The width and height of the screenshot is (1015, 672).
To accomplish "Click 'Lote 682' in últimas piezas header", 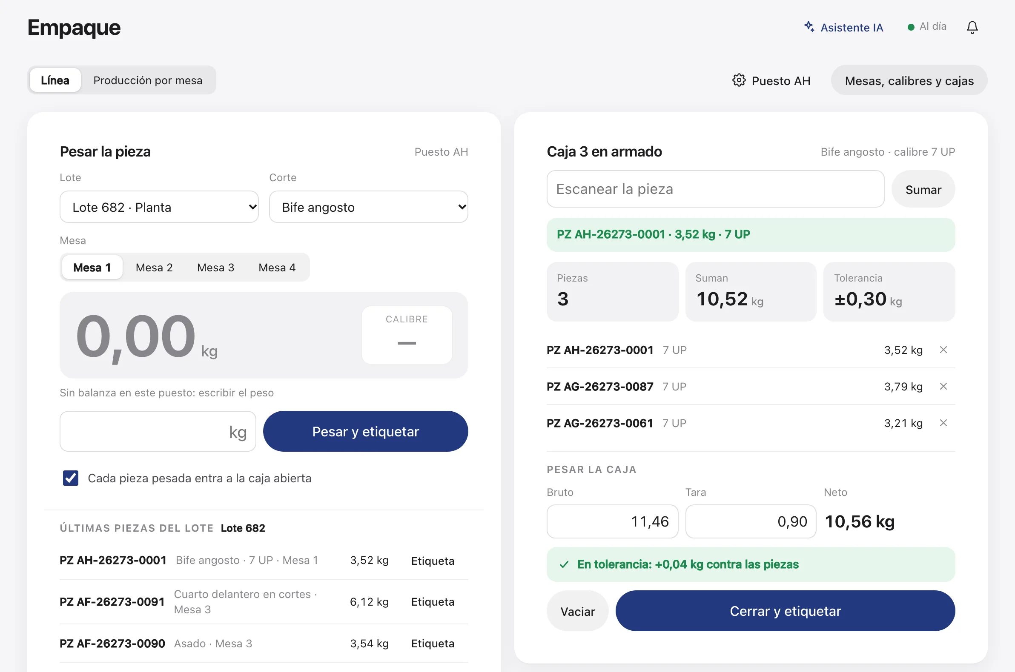I will tap(243, 528).
